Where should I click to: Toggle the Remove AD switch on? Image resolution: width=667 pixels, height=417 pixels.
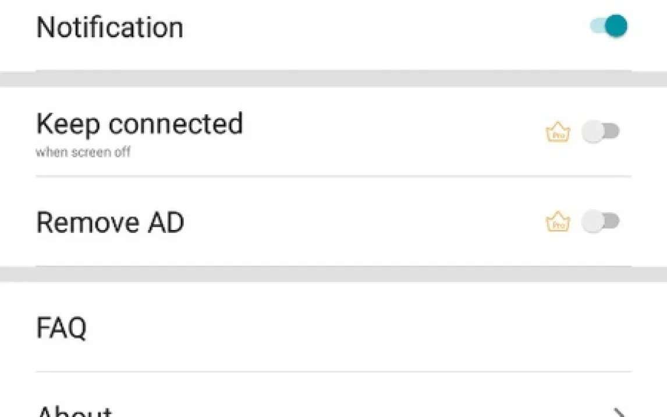pyautogui.click(x=601, y=222)
